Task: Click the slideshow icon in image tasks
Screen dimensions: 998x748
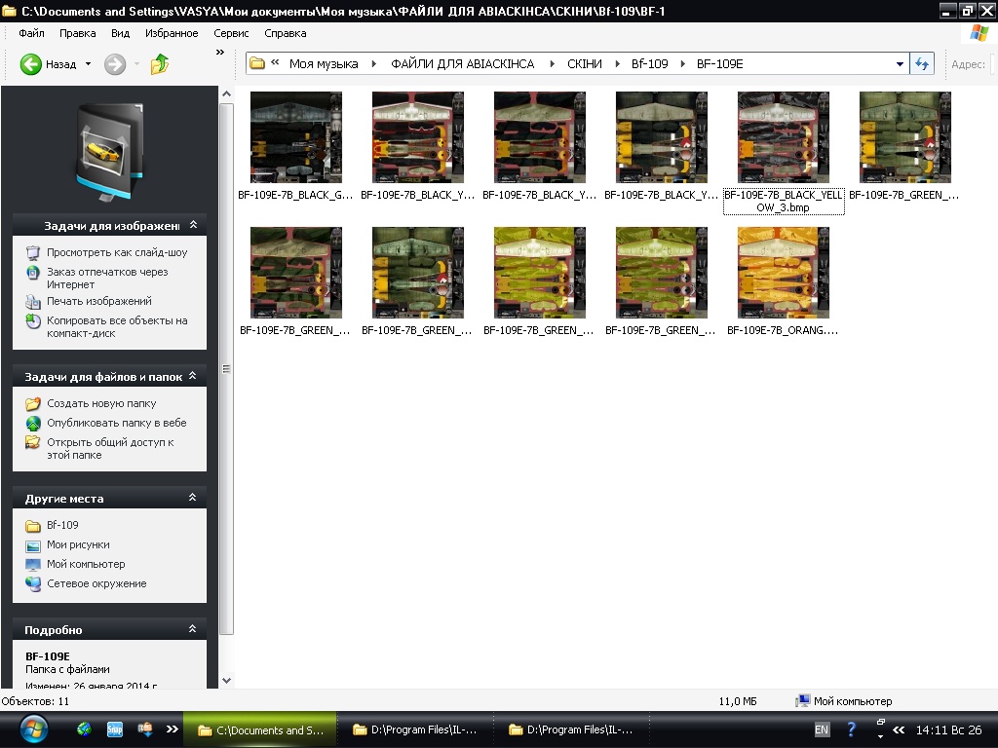Action: pos(33,252)
